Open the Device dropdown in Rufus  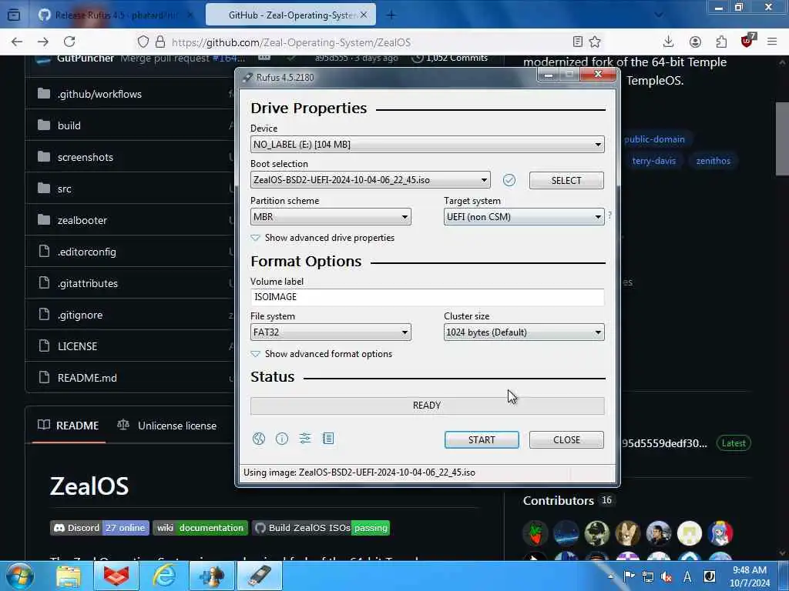(427, 144)
